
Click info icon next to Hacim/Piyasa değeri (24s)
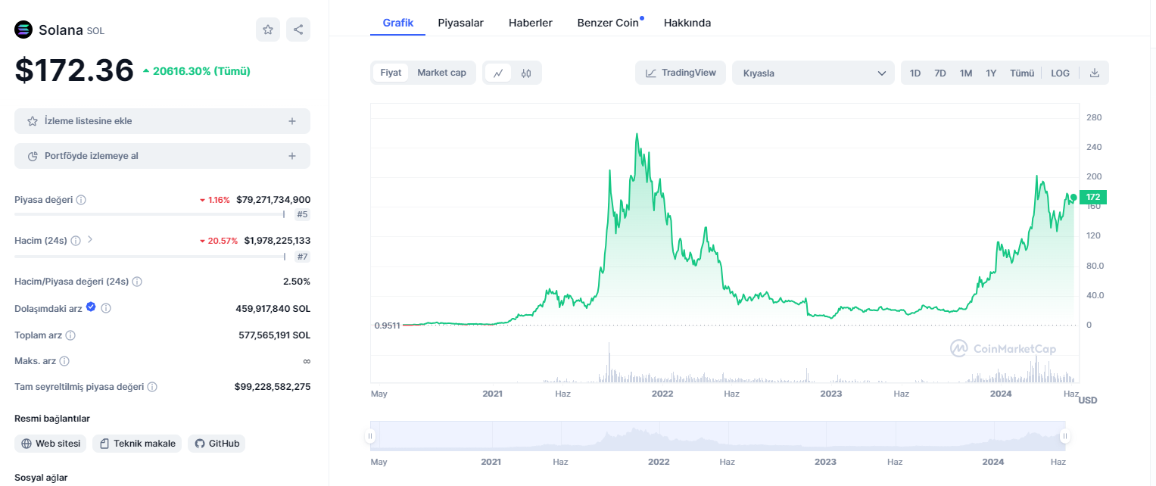point(137,282)
